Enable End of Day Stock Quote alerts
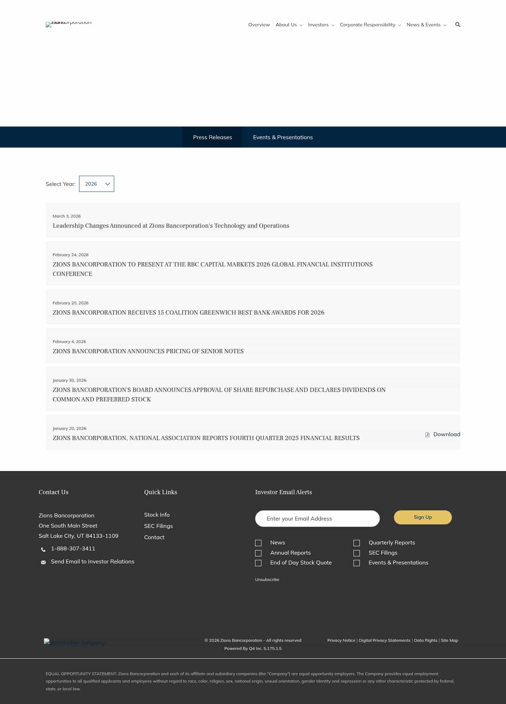The width and height of the screenshot is (506, 704). 258,563
